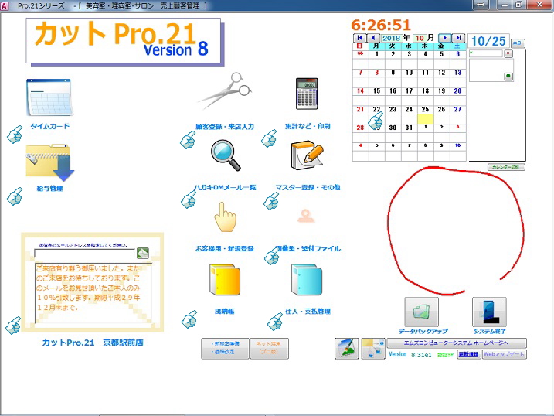Image resolution: width=554 pixels, height=416 pixels.
Task: Click the red X button beside memo field
Action: click(508, 53)
